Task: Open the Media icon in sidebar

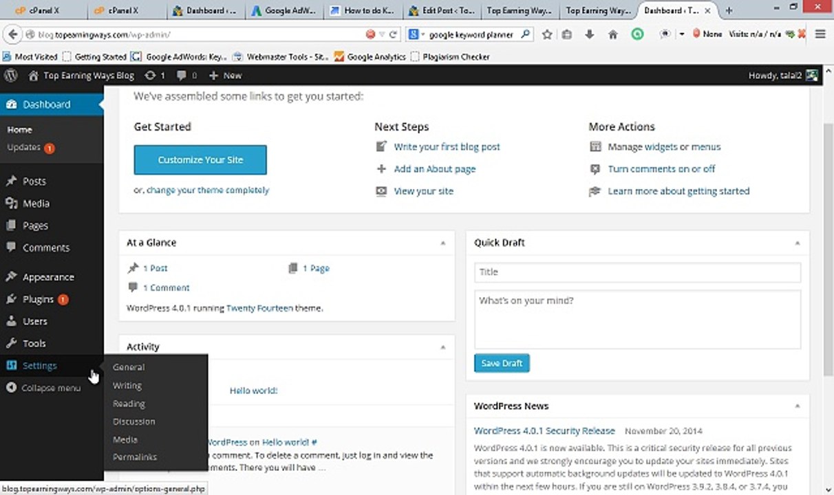Action: [x=11, y=203]
